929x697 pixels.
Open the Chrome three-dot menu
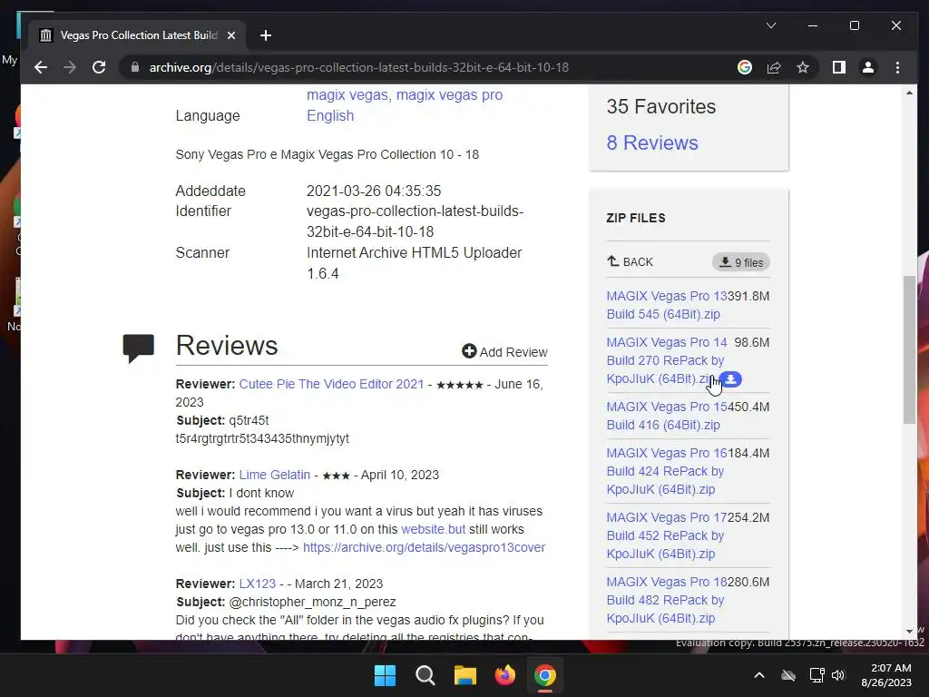click(x=897, y=67)
